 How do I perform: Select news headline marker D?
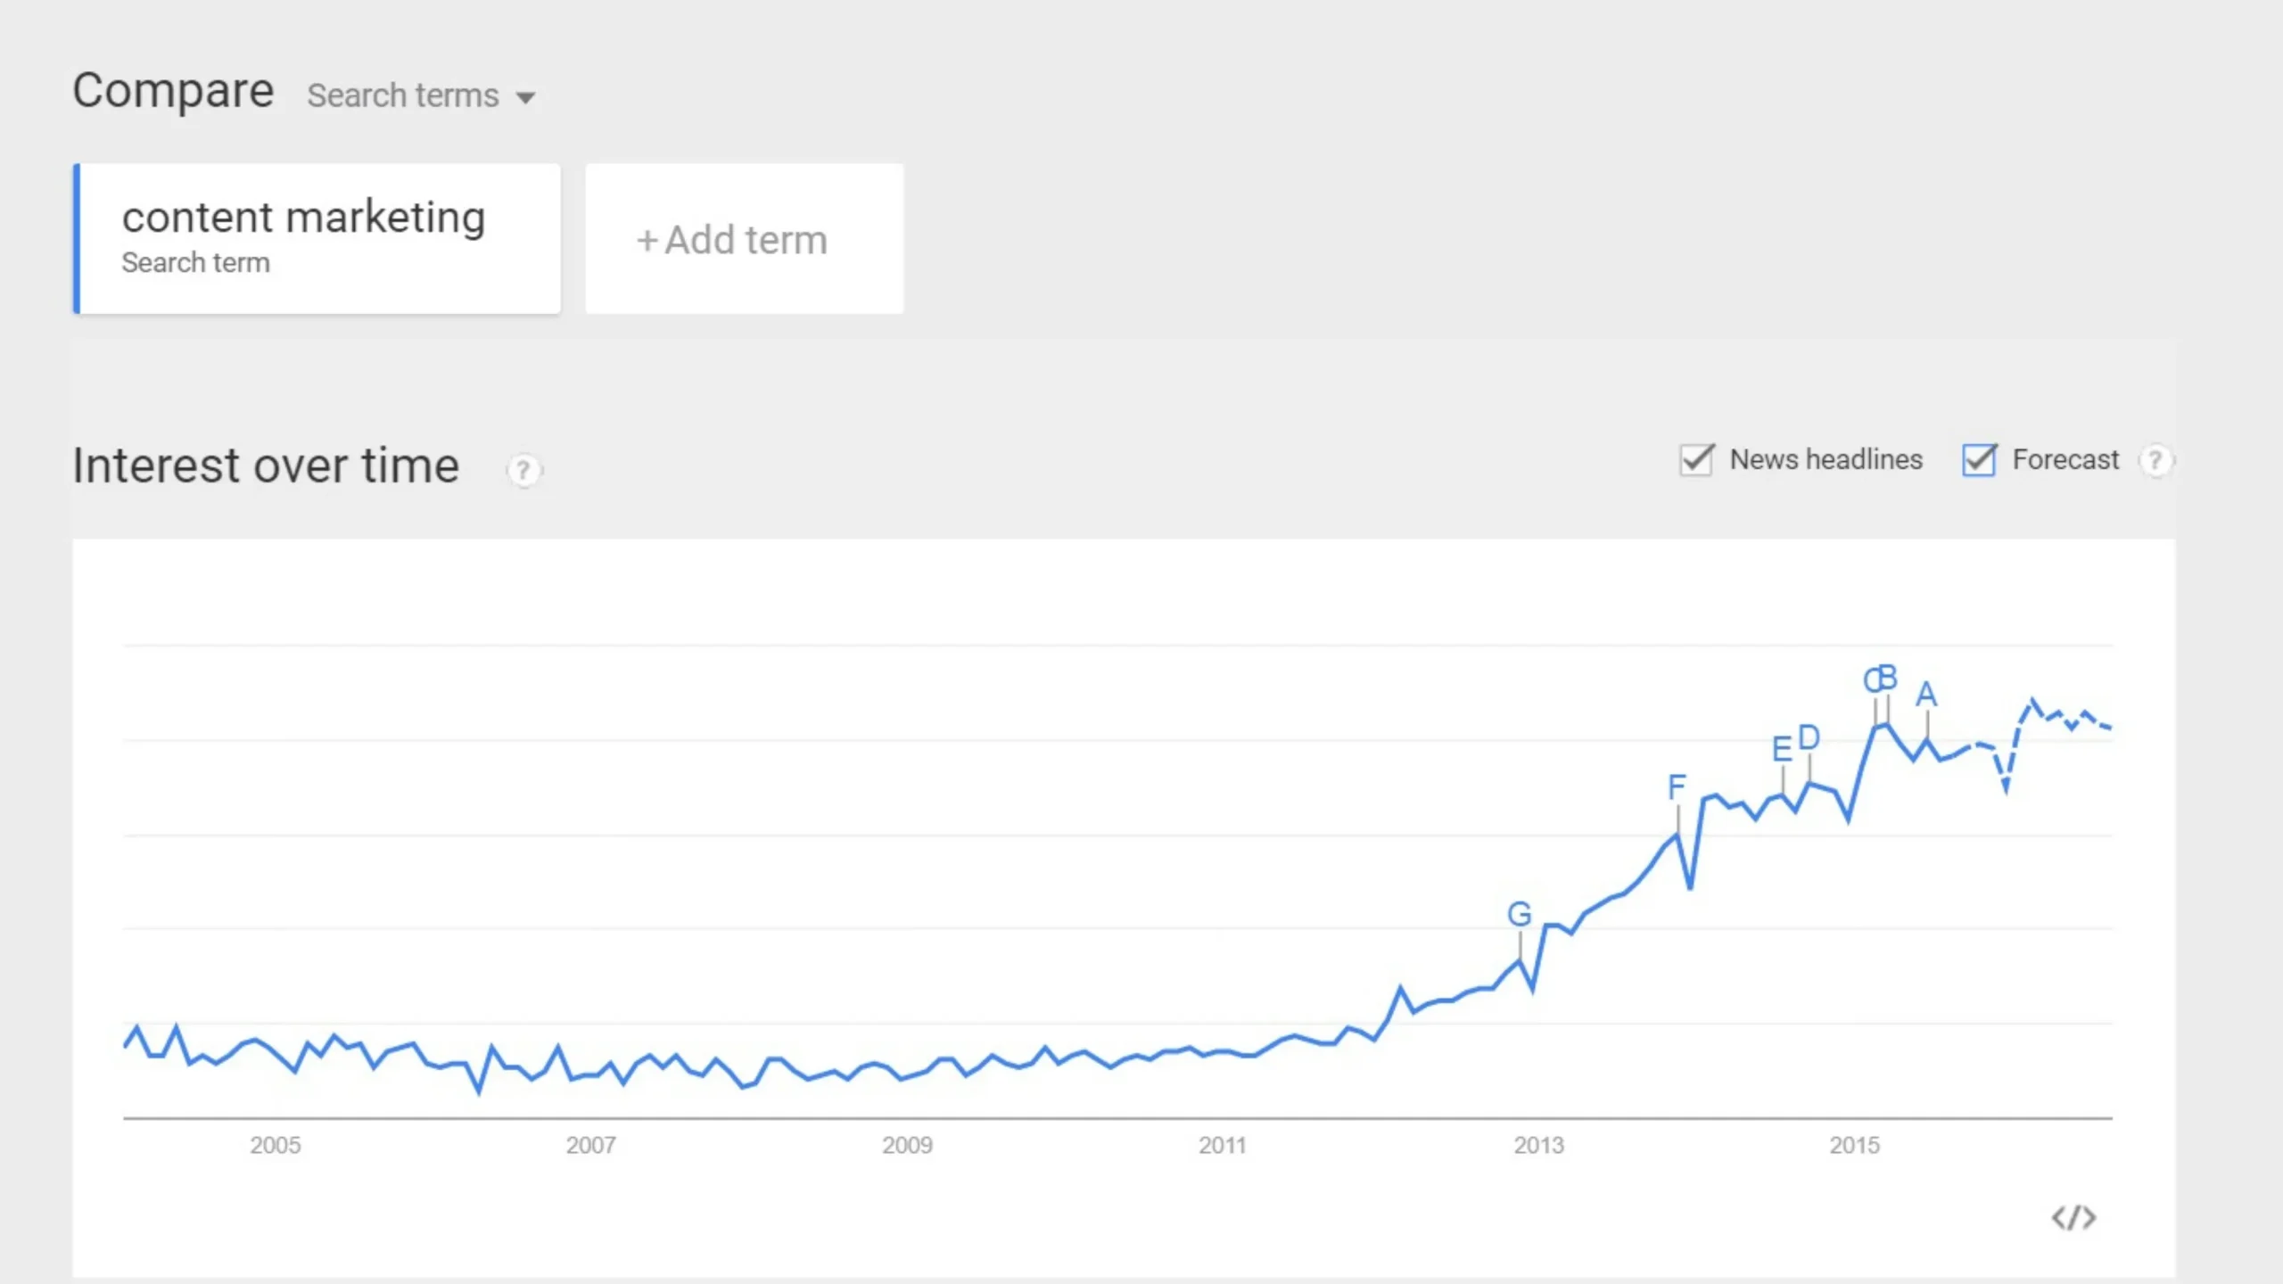(x=1809, y=737)
